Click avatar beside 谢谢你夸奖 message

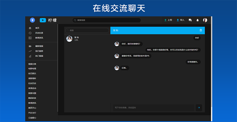[117, 56]
